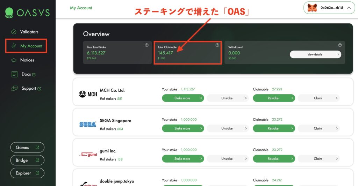The image size is (358, 186).
Task: Open the Games link button
Action: click(27, 148)
